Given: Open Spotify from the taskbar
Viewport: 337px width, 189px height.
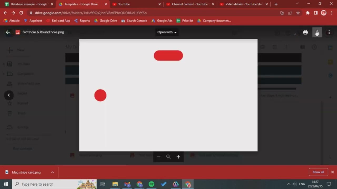Looking at the screenshot, I should 151,184.
